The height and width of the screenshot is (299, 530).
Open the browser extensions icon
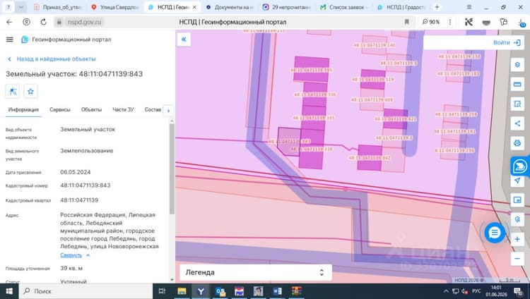point(504,22)
